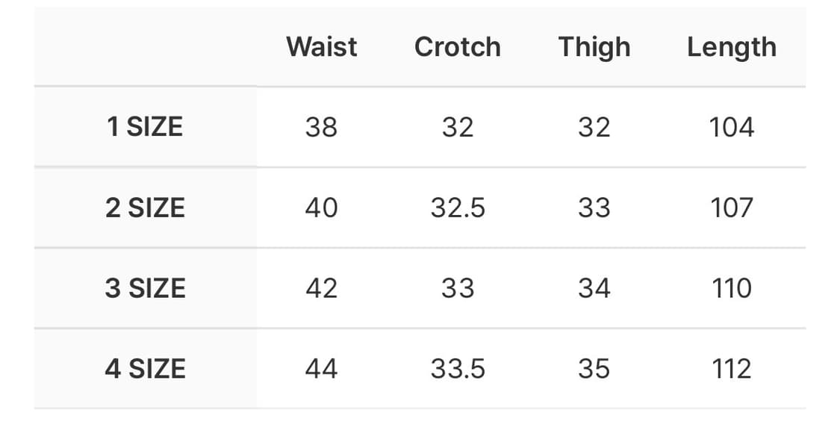Click the length value 110

pos(731,288)
